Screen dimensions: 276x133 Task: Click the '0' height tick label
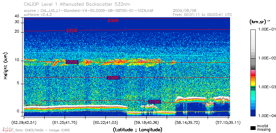point(18,111)
